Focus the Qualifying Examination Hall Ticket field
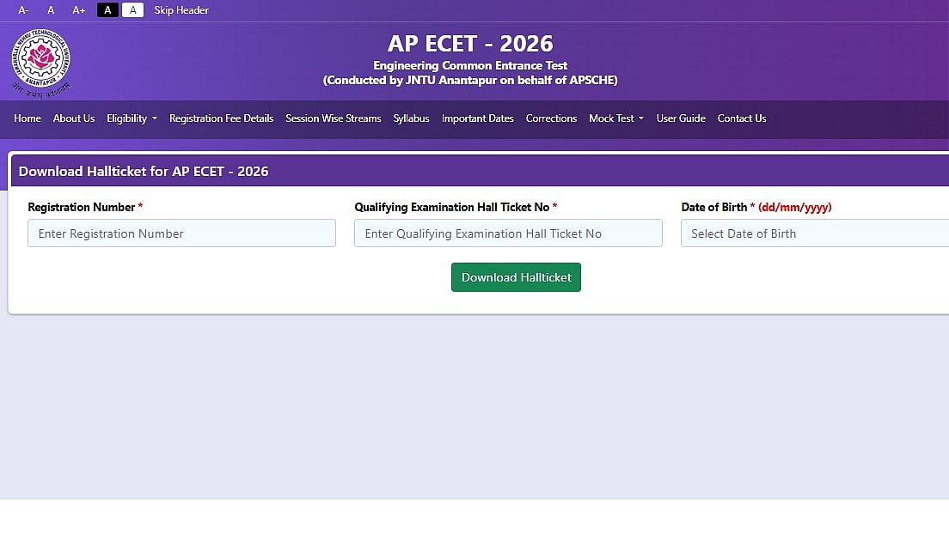This screenshot has width=949, height=533. coord(508,233)
